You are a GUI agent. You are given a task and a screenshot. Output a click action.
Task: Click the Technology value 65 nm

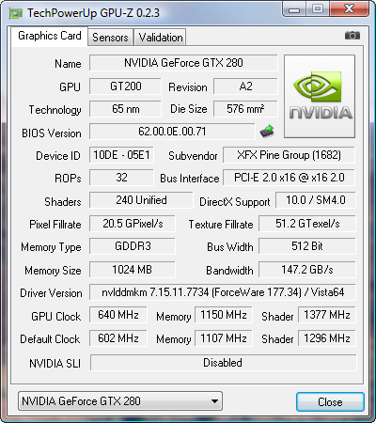(x=125, y=109)
